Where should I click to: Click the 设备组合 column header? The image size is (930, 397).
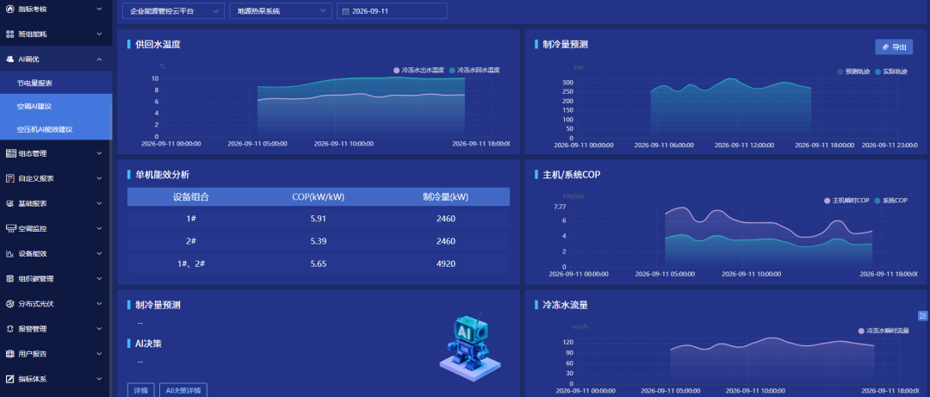click(191, 197)
